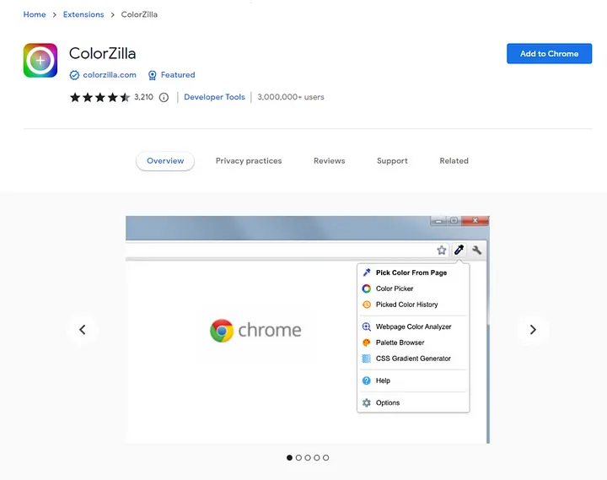The image size is (607, 480).
Task: Click the chrome wordmark in the preview
Action: [x=270, y=330]
